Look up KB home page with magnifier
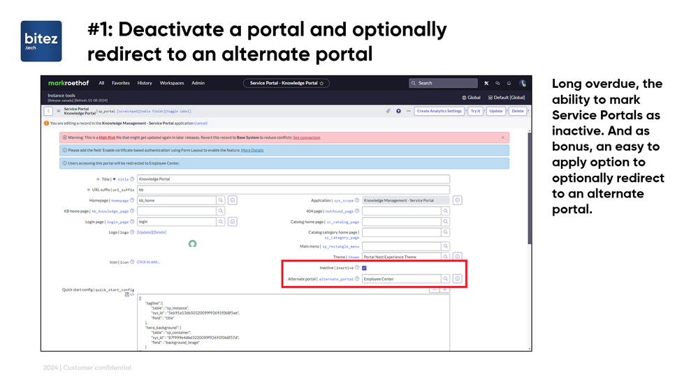Image resolution: width=698 pixels, height=392 pixels. 221,211
